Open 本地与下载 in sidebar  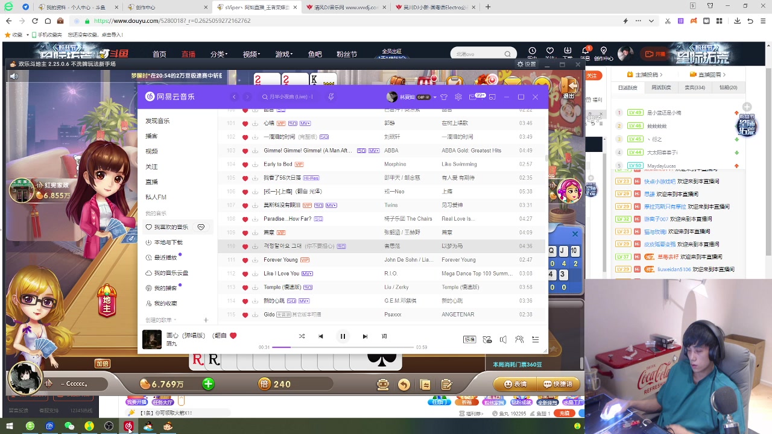[164, 242]
